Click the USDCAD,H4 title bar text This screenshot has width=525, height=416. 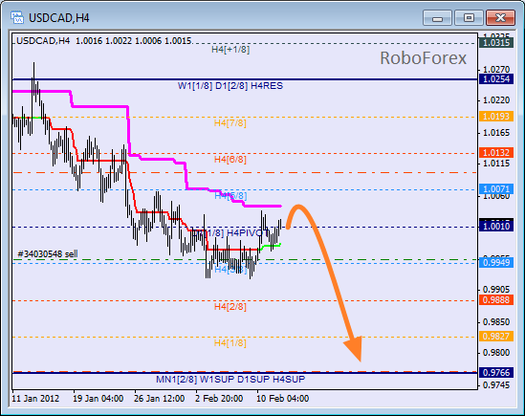[x=59, y=18]
